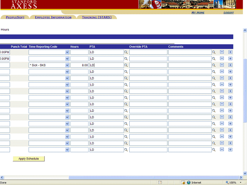Click the first row PTA lookup magnifier
This screenshot has width=247, height=185.
[126, 52]
